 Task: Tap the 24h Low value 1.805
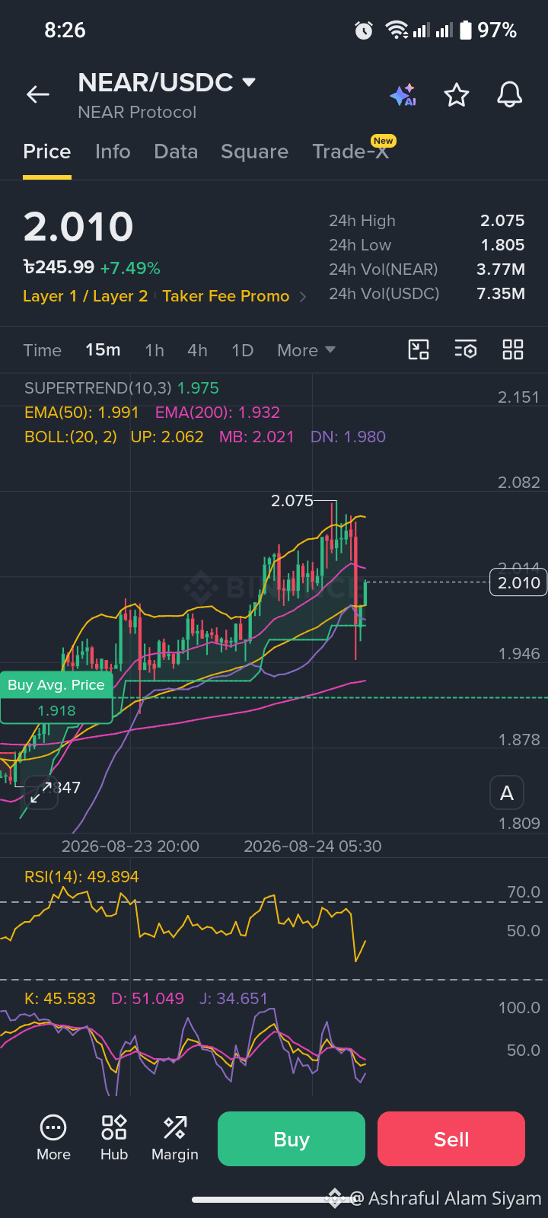pos(502,245)
